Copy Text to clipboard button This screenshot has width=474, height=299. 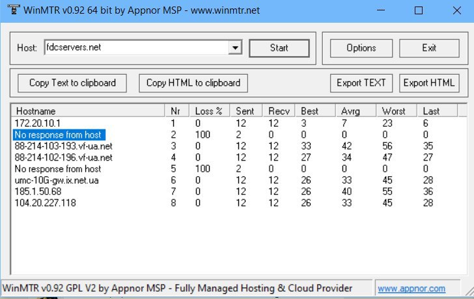(72, 83)
